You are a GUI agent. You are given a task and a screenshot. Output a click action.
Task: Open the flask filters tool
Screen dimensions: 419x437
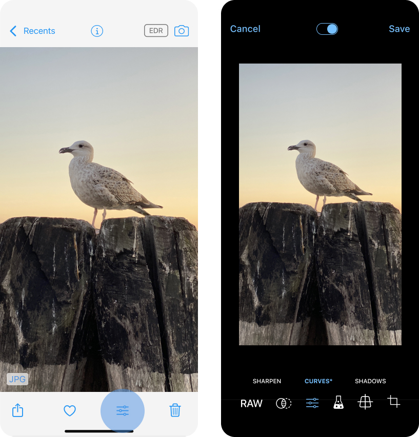click(338, 403)
